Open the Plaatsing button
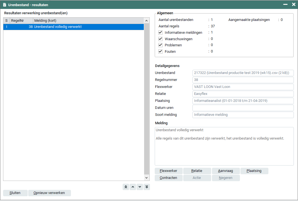Image resolution: width=298 pixels, height=201 pixels. point(254,171)
